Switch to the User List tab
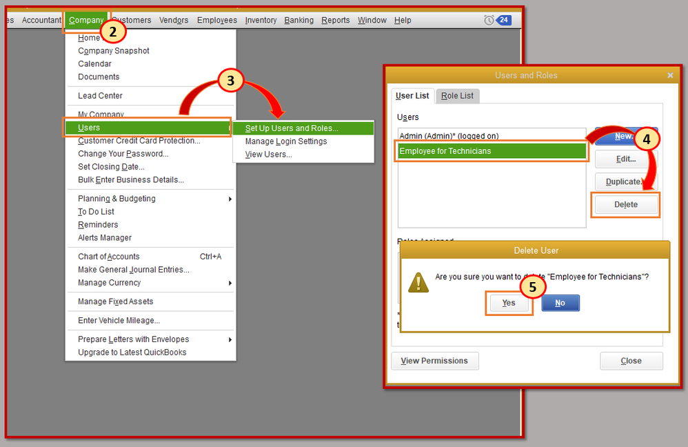This screenshot has width=688, height=447. click(412, 96)
